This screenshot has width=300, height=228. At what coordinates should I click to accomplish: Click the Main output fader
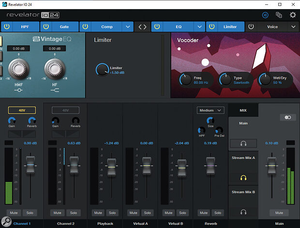pyautogui.click(x=271, y=165)
